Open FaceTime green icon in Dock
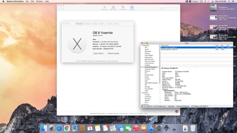 pyautogui.click(x=128, y=128)
